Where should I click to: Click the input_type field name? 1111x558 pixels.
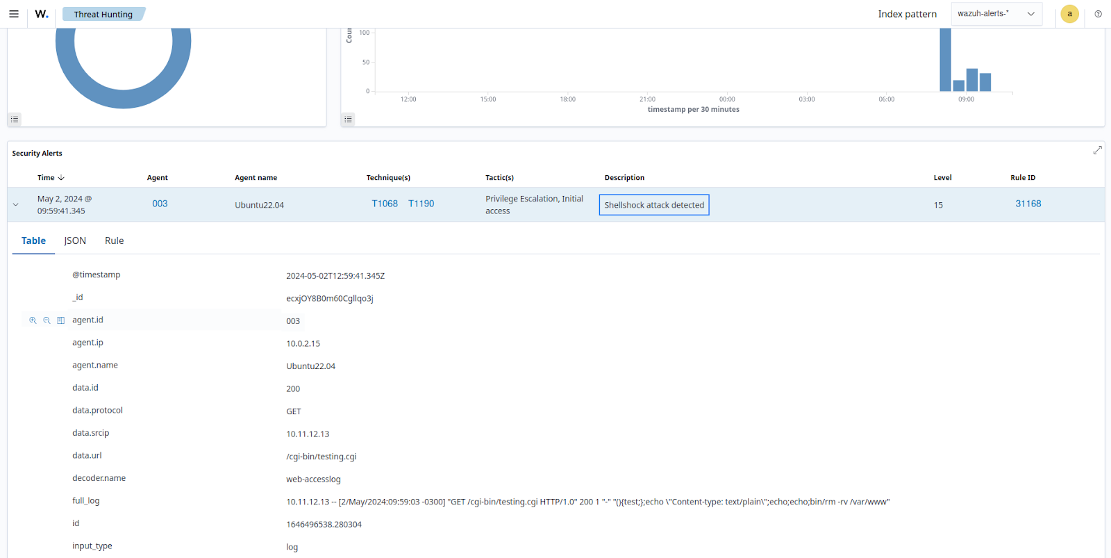click(92, 545)
